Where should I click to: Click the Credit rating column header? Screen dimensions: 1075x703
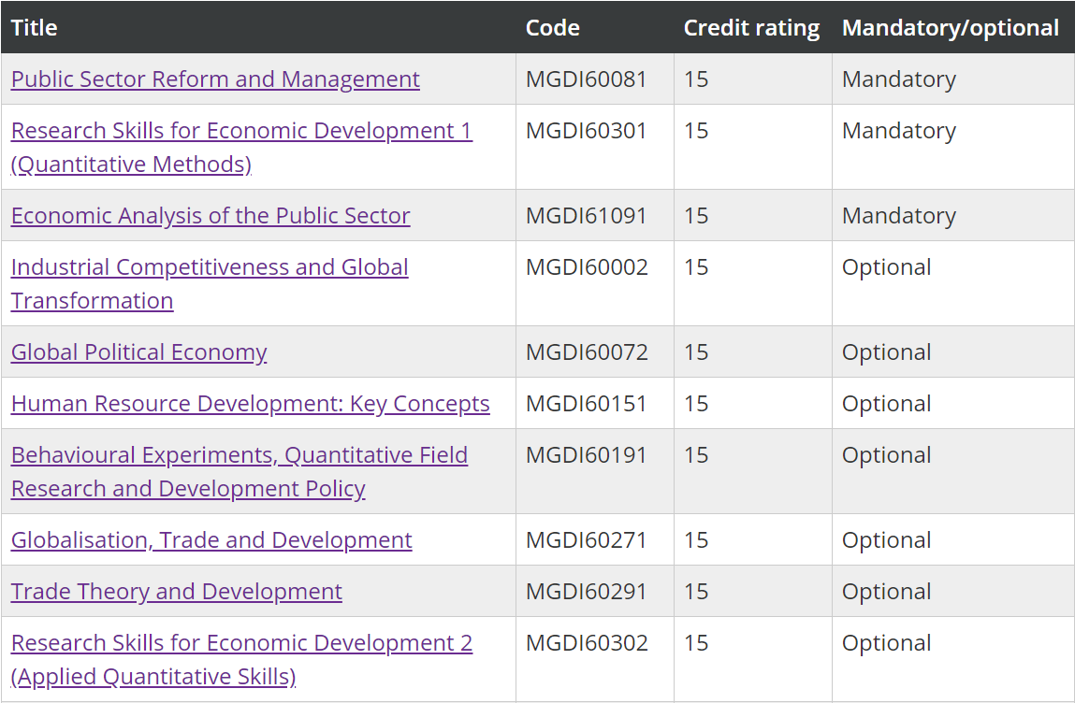point(751,28)
